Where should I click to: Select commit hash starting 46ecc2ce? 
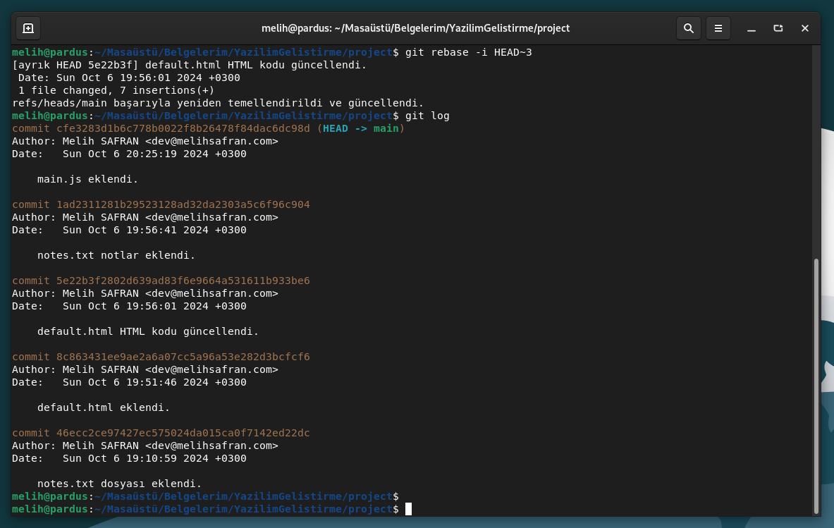(183, 432)
